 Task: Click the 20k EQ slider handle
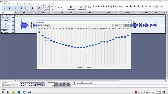(x=128, y=36)
